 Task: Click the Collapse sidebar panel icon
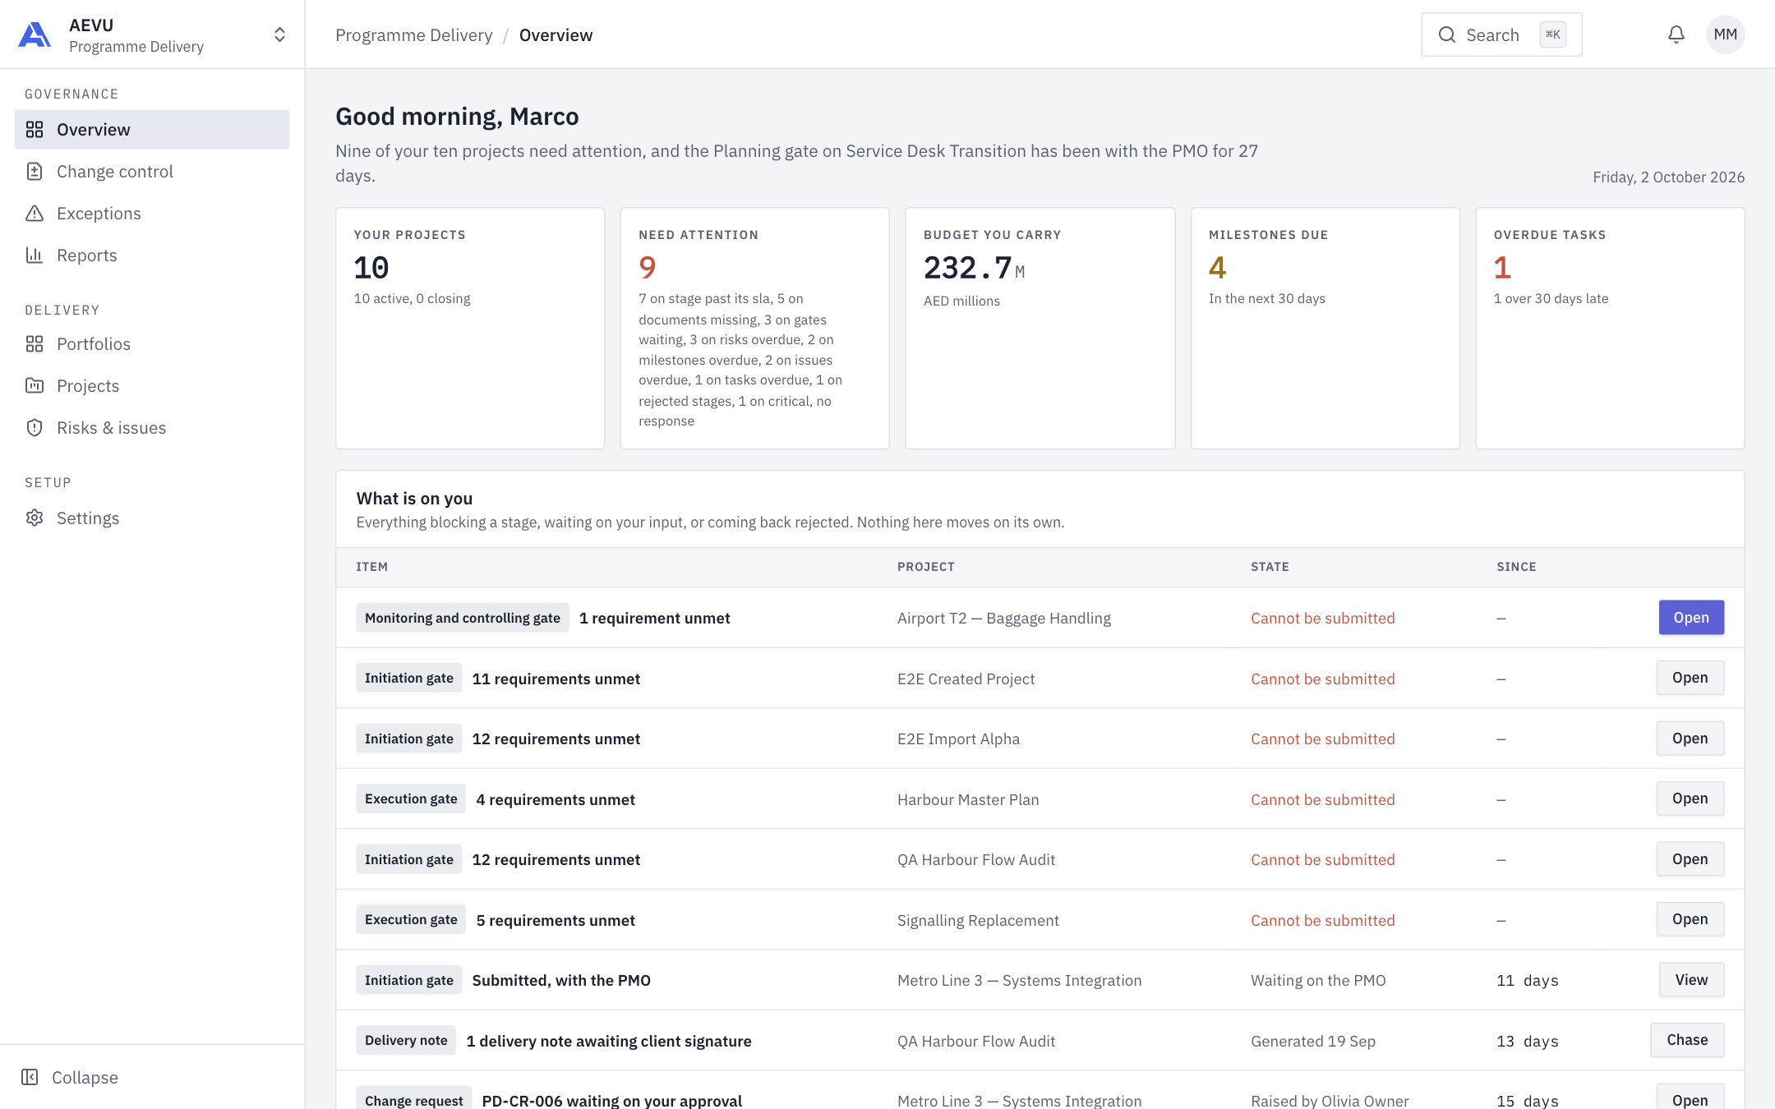click(30, 1077)
